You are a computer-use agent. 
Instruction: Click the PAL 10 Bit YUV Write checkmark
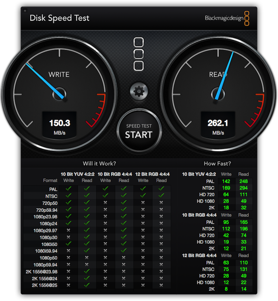pos(68,189)
